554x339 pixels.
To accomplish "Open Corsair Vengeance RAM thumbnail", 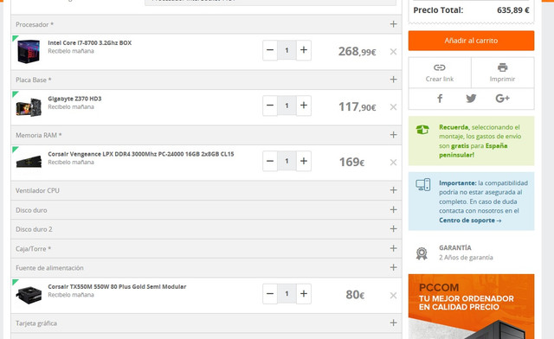I will point(29,162).
